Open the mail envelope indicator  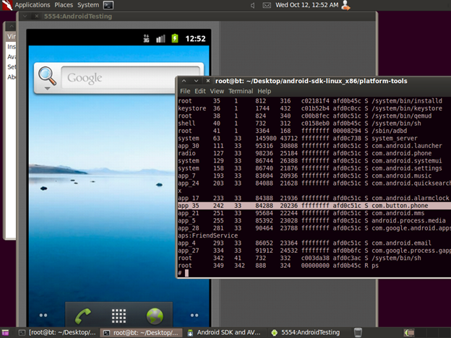coord(265,5)
